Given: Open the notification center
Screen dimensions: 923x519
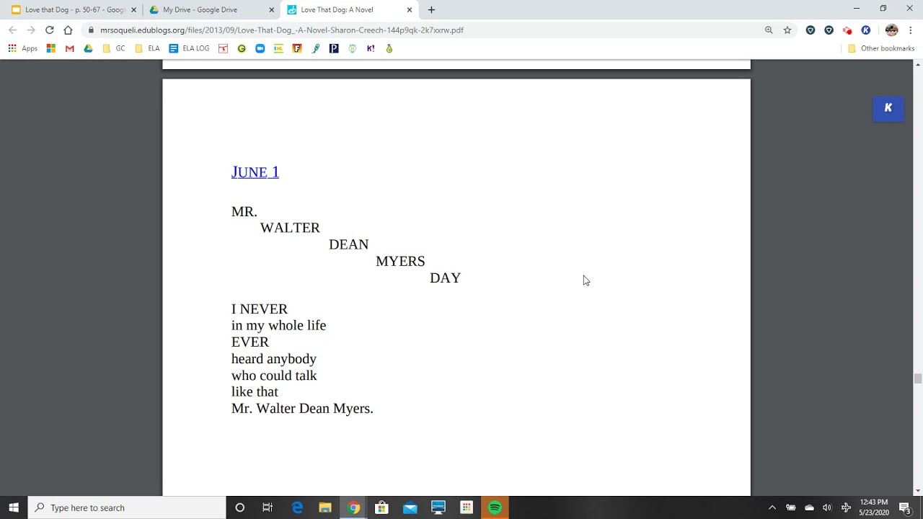Looking at the screenshot, I should pos(905,507).
